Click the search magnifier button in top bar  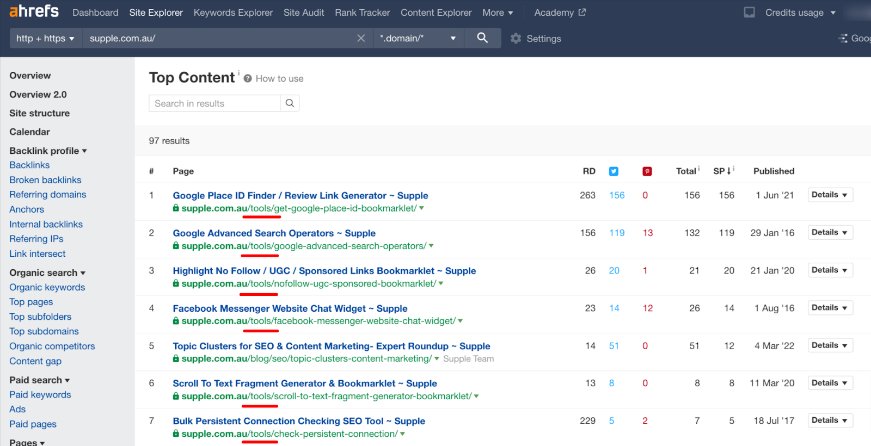point(482,38)
